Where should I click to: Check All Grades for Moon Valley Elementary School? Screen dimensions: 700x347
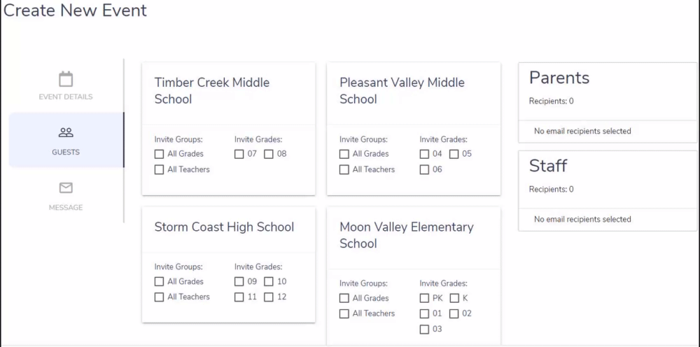point(344,298)
